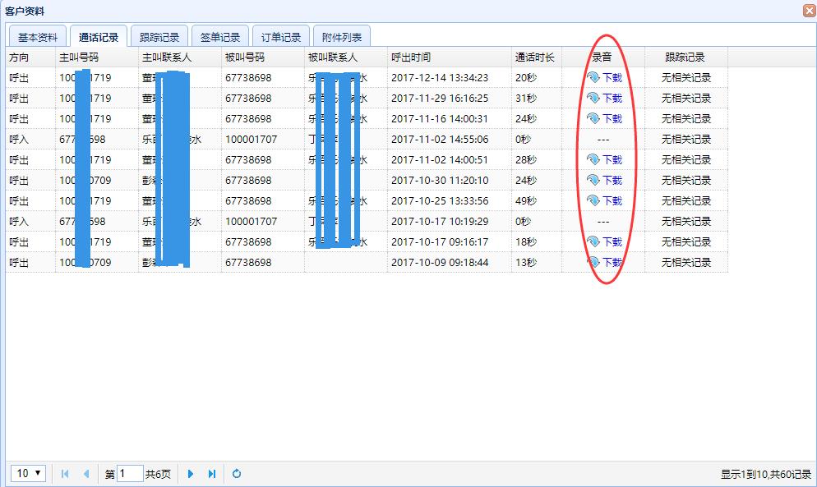Open the page size dropdown showing 10
817x487 pixels.
coord(27,473)
